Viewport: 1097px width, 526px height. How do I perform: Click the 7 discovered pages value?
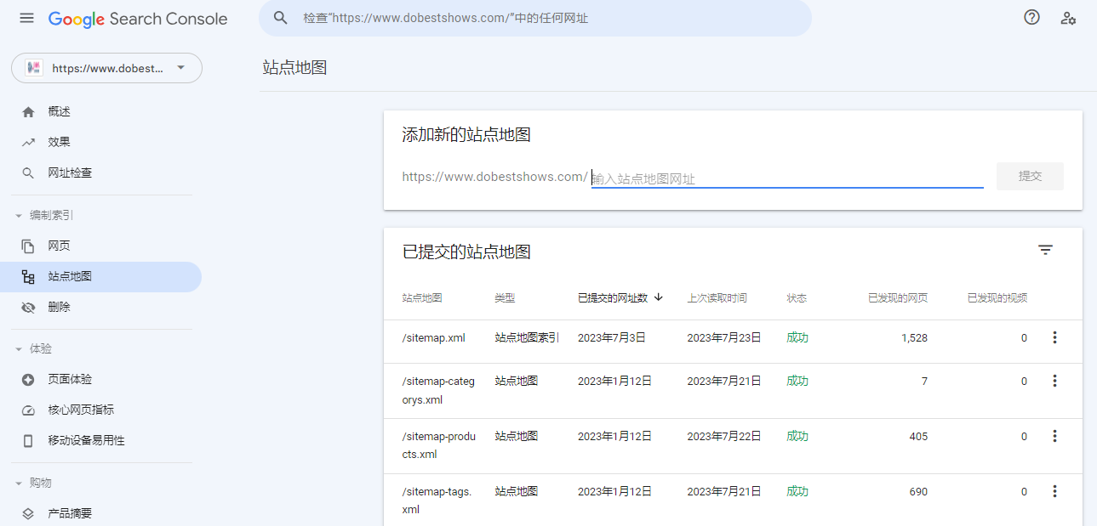924,381
